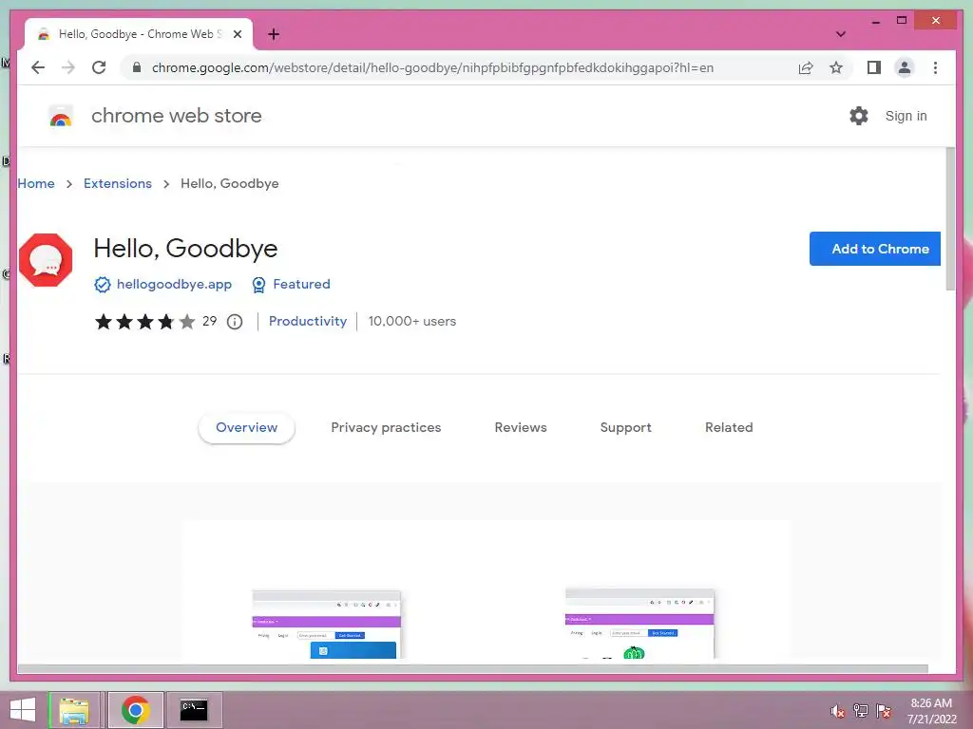Click the star rating
The width and height of the screenshot is (973, 729).
click(144, 322)
